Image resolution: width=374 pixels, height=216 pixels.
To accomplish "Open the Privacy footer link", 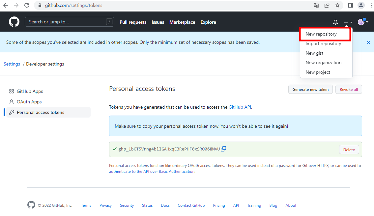I will (x=105, y=205).
